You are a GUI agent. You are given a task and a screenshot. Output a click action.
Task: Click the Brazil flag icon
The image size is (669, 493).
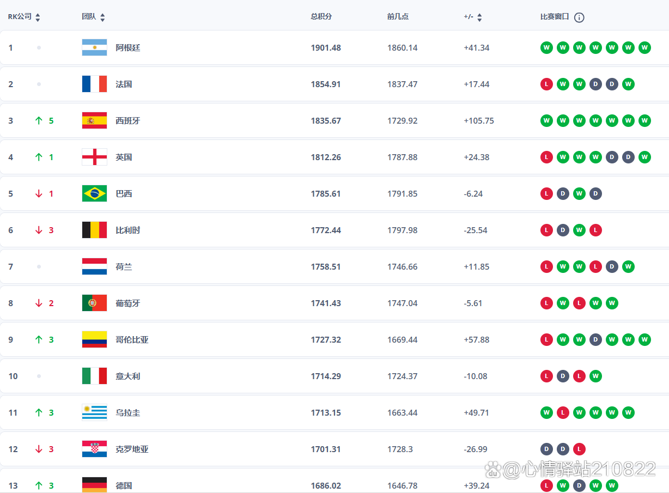point(94,193)
